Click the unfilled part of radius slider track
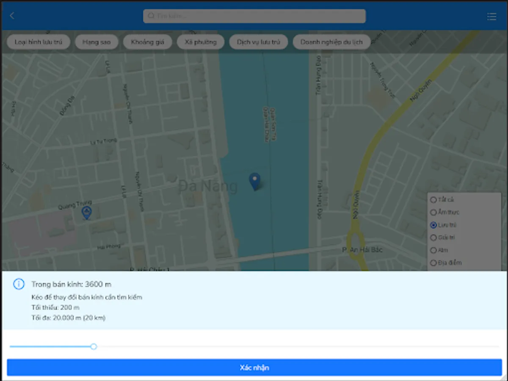The width and height of the screenshot is (508, 381). click(x=298, y=346)
